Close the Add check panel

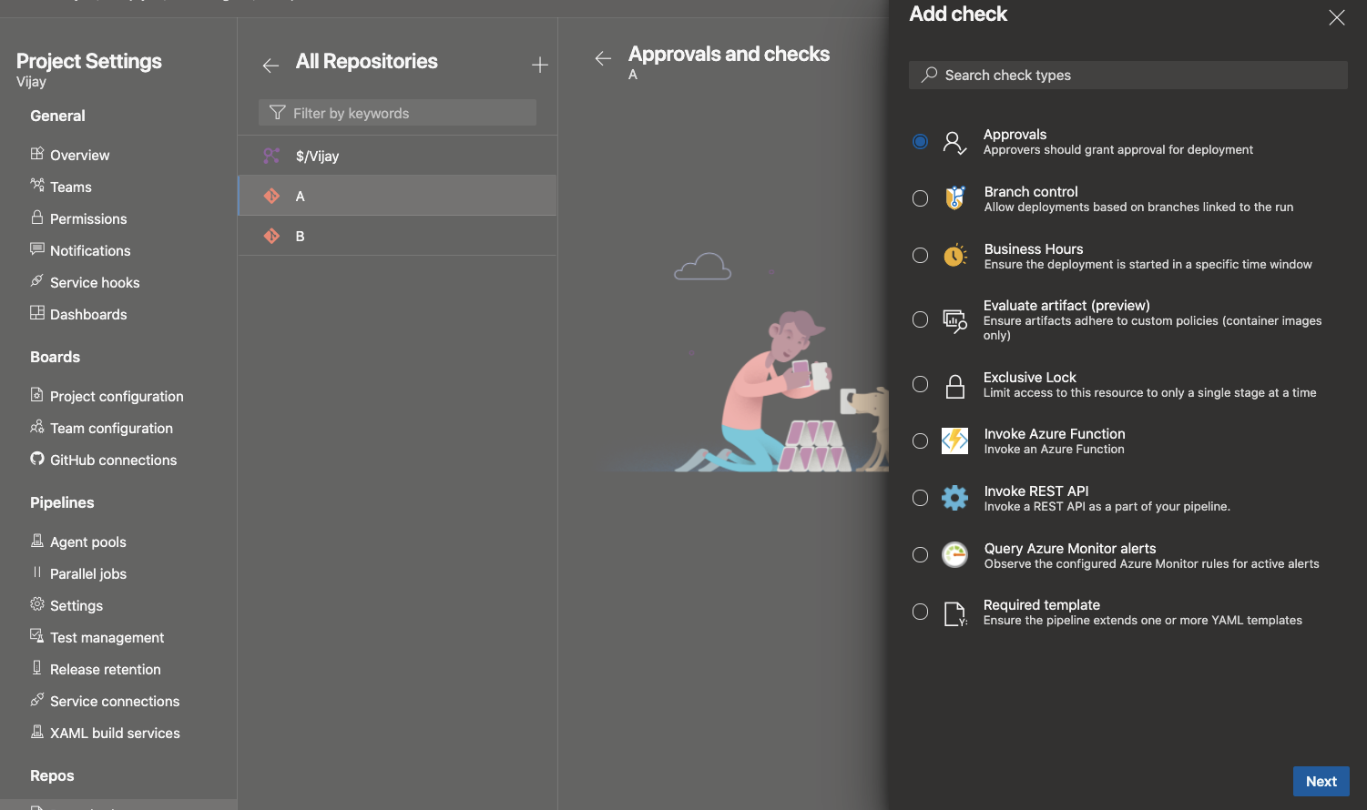click(x=1336, y=17)
